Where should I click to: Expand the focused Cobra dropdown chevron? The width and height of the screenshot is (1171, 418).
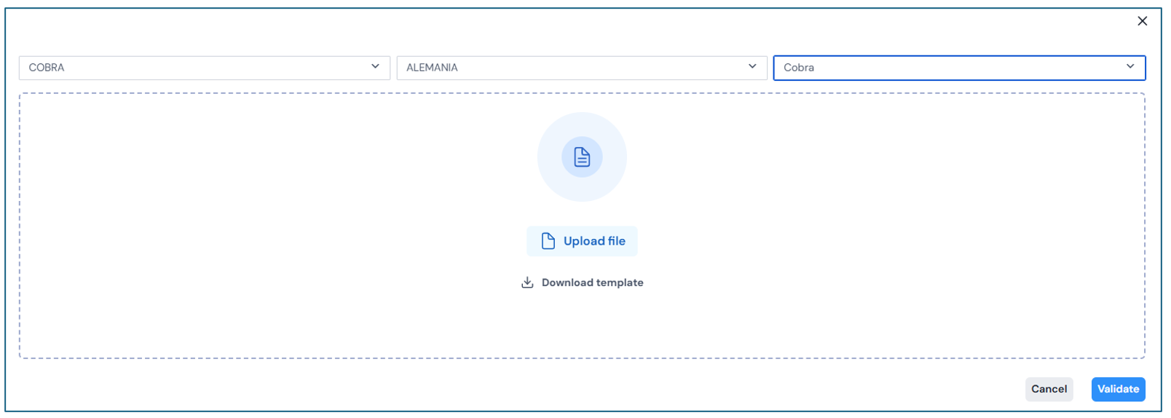[x=1129, y=66]
